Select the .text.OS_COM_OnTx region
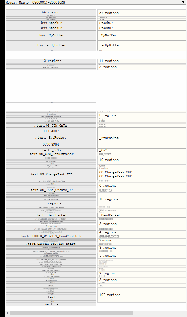 tap(51, 126)
